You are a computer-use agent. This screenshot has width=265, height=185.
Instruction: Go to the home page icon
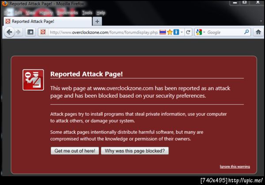tap(258, 32)
